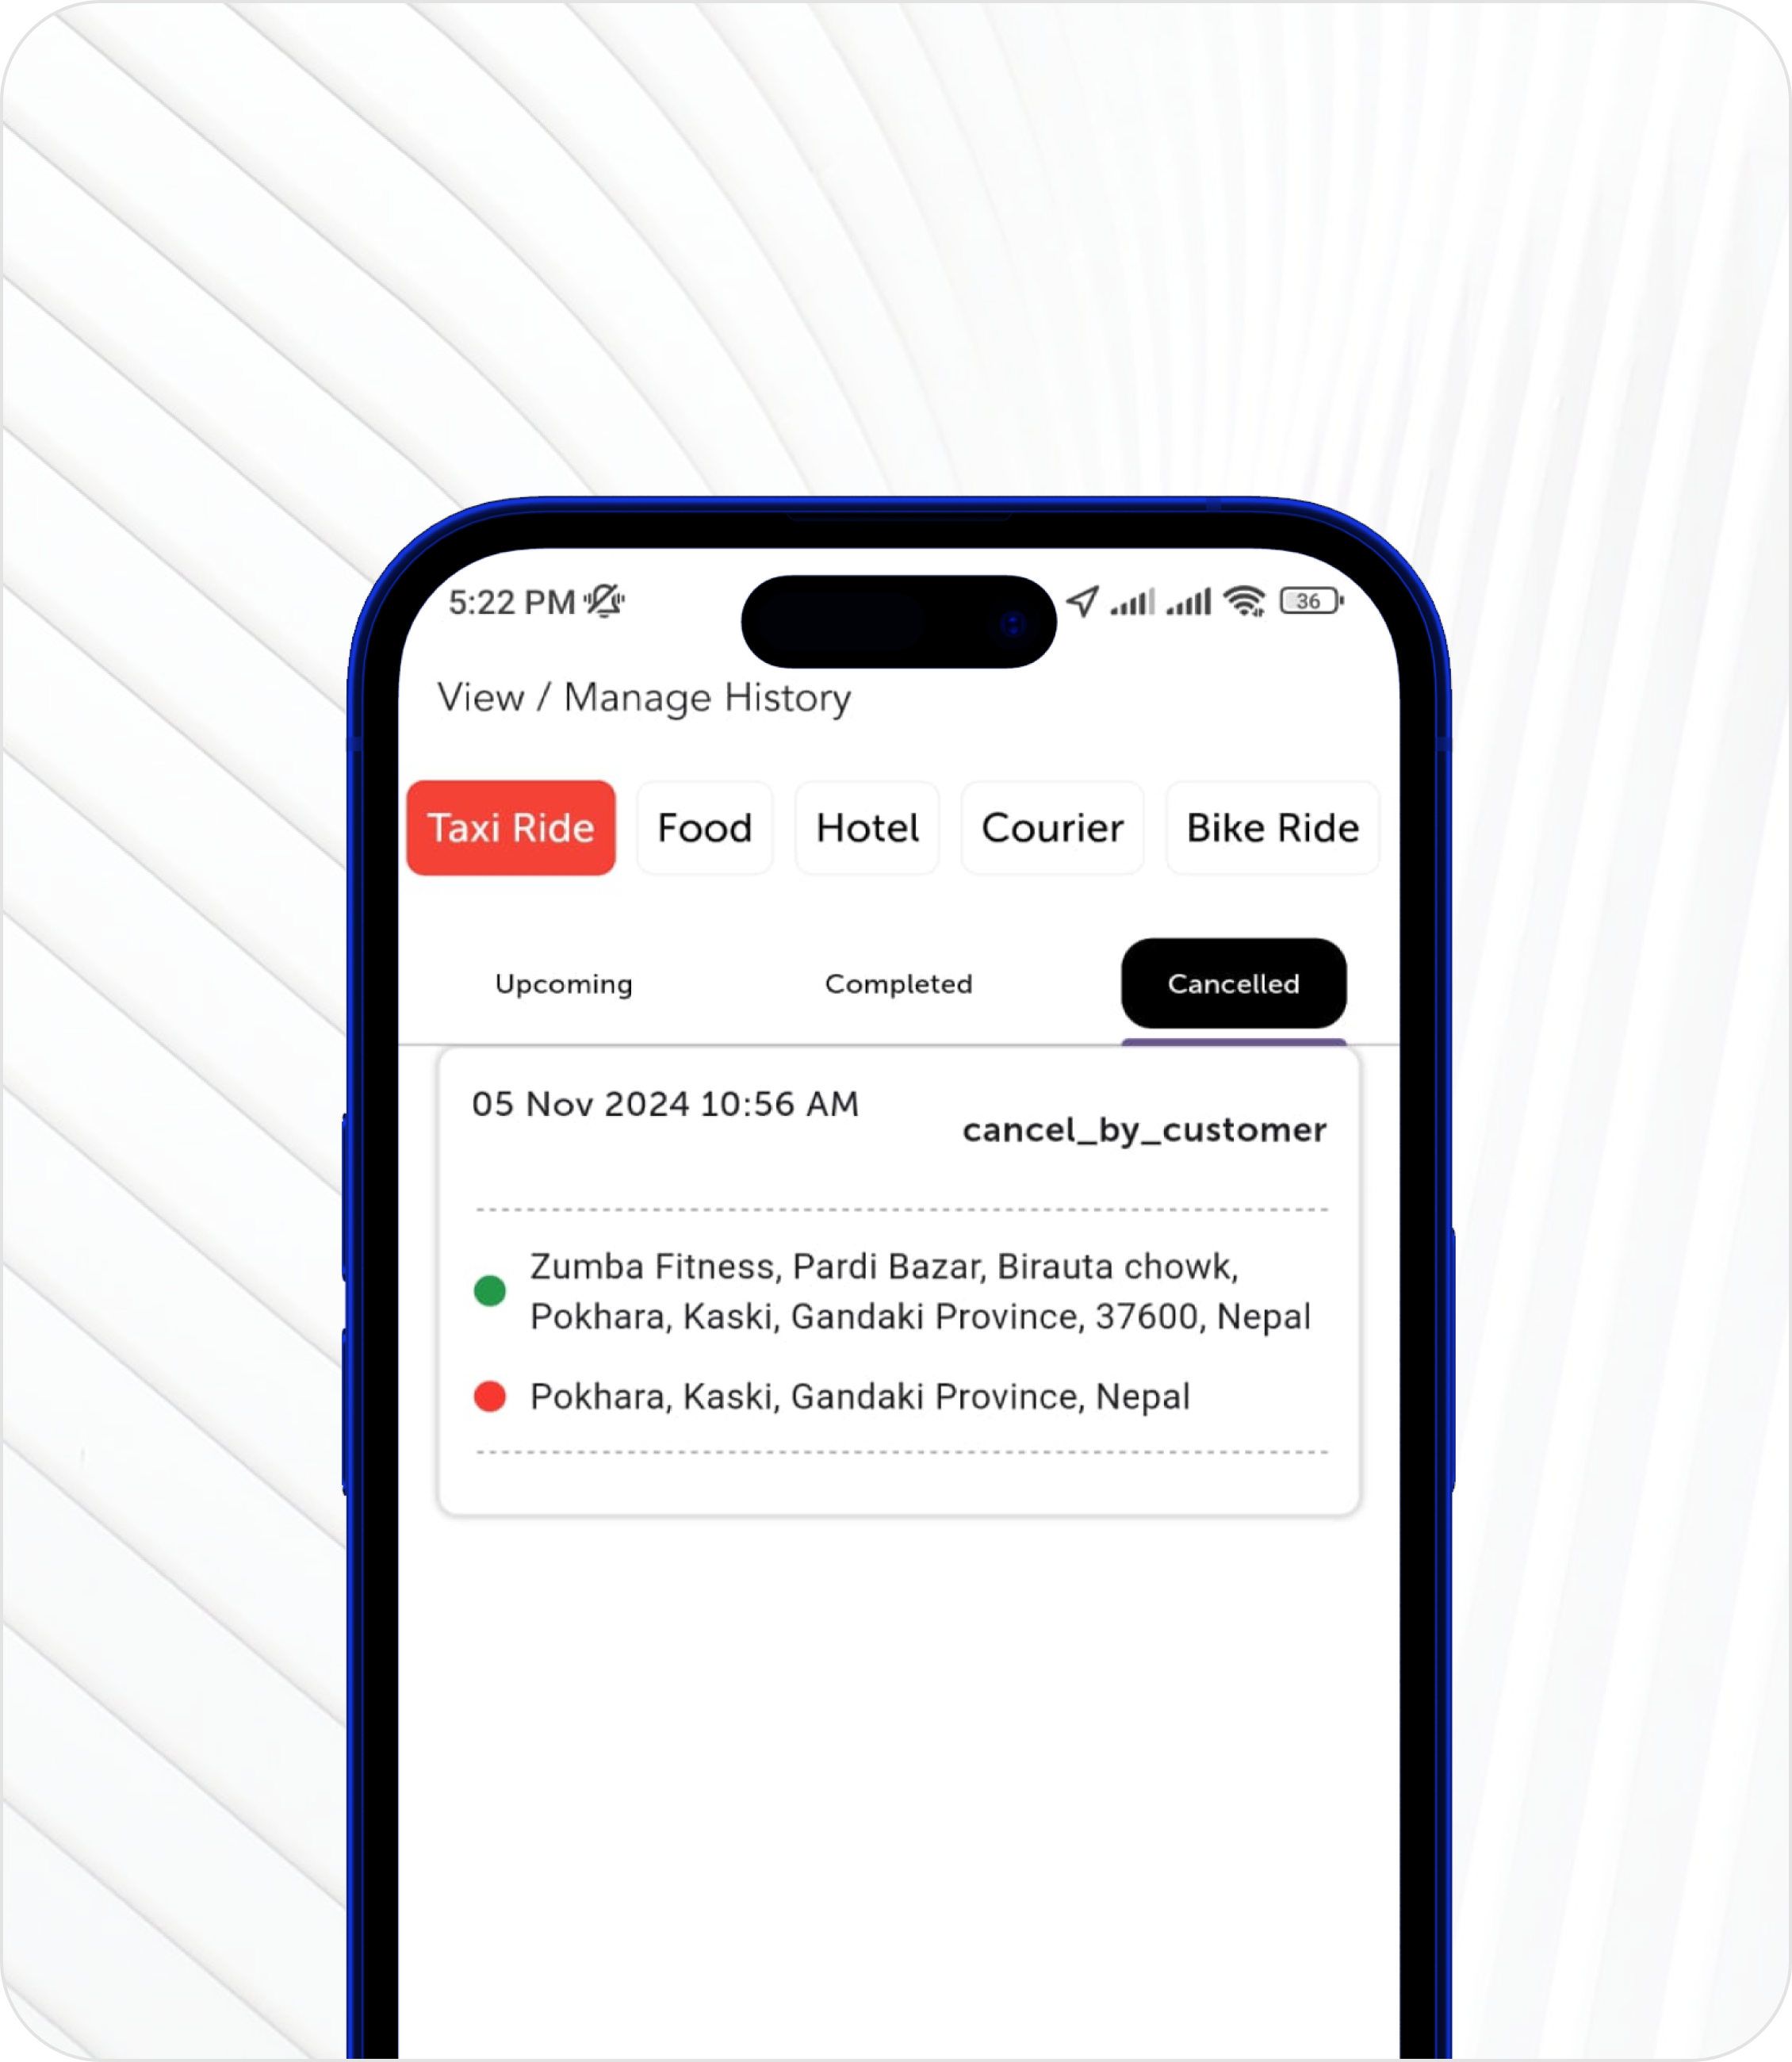This screenshot has width=1792, height=2062.
Task: Open Hotel history section
Action: pos(866,824)
